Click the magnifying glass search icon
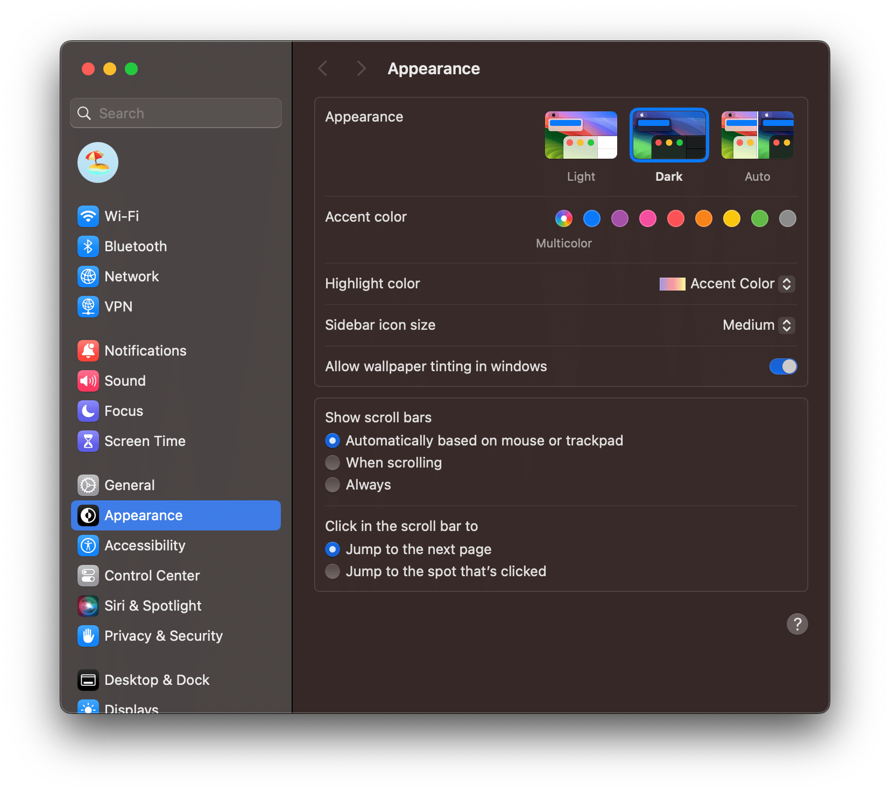Viewport: 890px width, 793px height. click(x=84, y=113)
